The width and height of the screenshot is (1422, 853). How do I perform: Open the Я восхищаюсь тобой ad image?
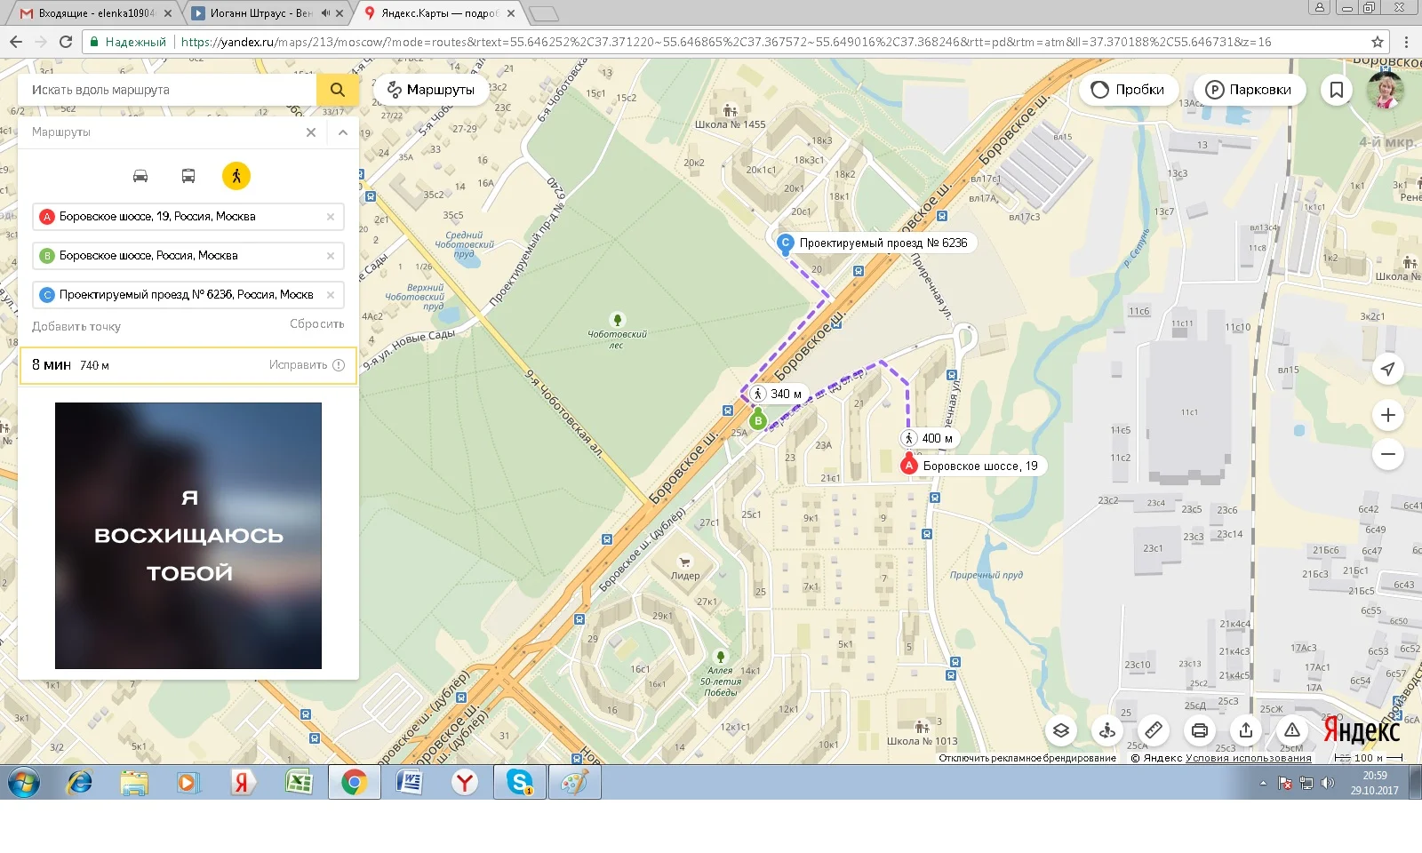188,536
